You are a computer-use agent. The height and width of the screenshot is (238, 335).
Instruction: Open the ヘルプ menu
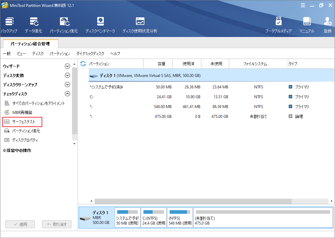tap(115, 53)
